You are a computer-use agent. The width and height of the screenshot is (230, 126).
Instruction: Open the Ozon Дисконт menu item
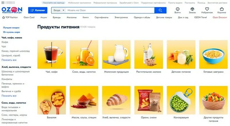tap(220, 17)
